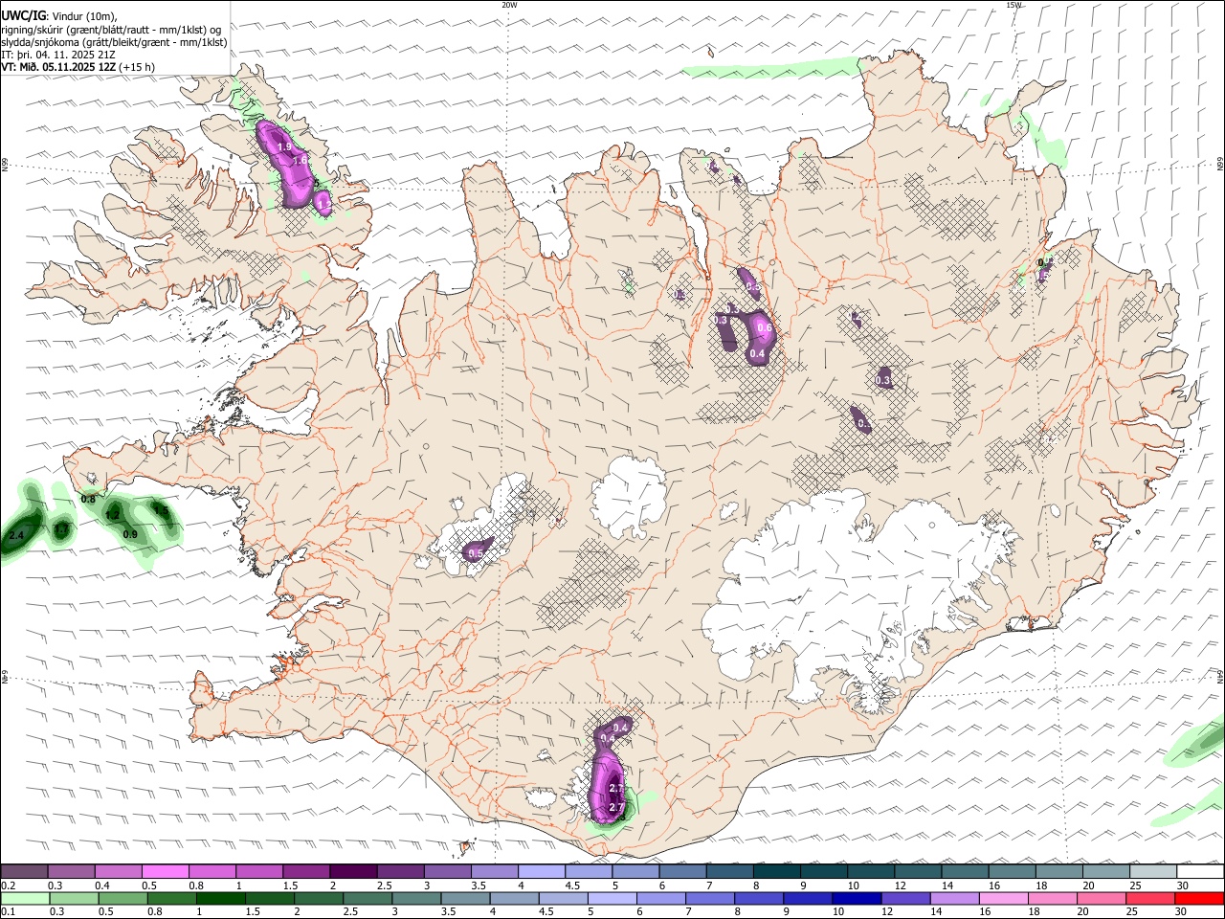The image size is (1225, 919).
Task: Click the 1.9 snow value in the Westfjords
Action: [x=284, y=146]
